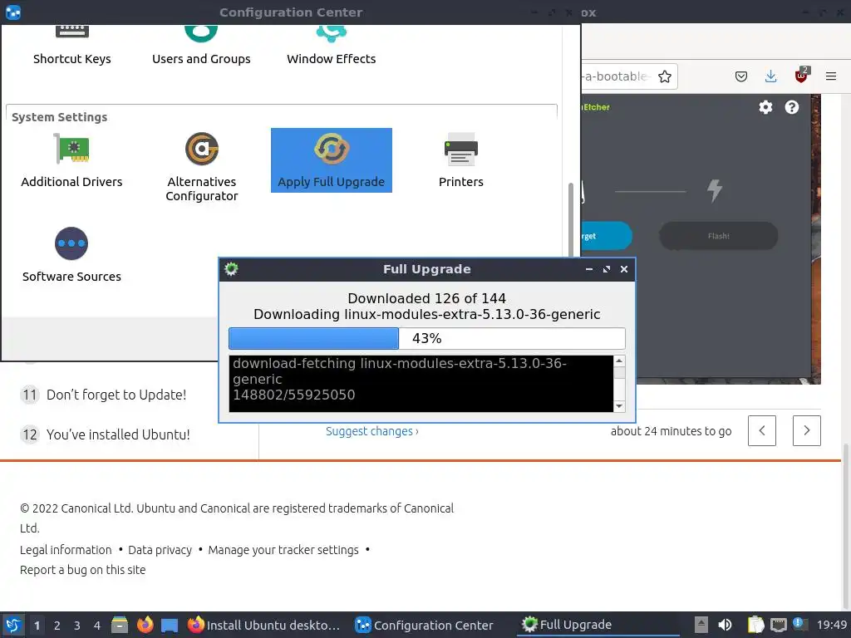Open the Firefox hamburger menu

[831, 76]
